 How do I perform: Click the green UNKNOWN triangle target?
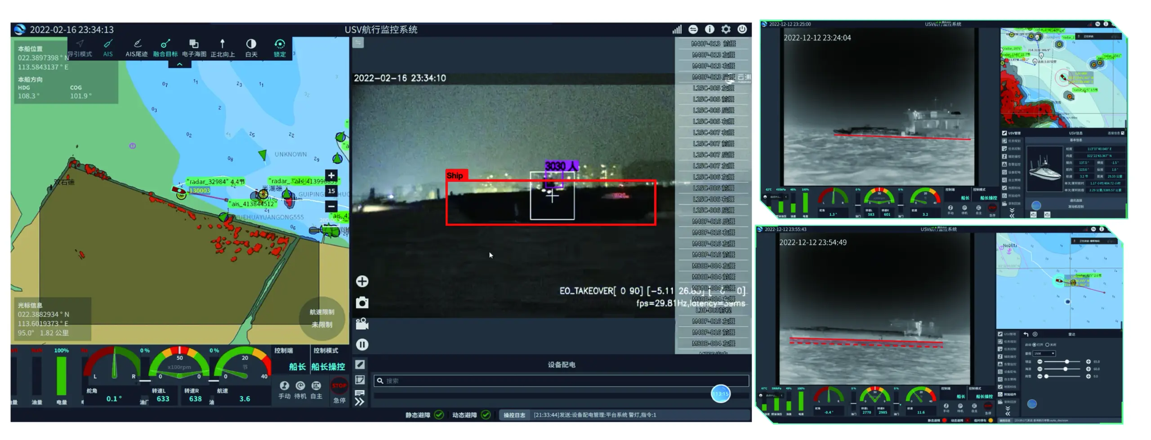[262, 155]
